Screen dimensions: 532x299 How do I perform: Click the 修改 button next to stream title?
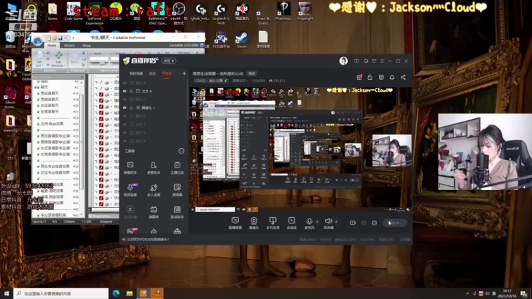pyautogui.click(x=252, y=73)
